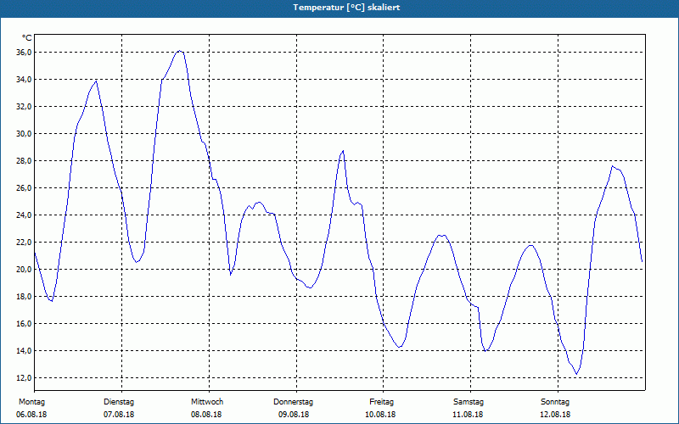Image resolution: width=679 pixels, height=424 pixels.
Task: Click Monday's curve peak near 34 degrees
Action: pyautogui.click(x=96, y=81)
